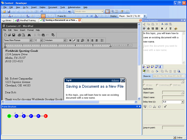Screen dimensions: 187x140
Task: Open text color tool in Frame Properties
Action: [x=176, y=29]
